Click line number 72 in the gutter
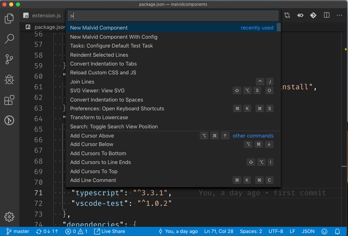This screenshot has width=348, height=236. 38,203
